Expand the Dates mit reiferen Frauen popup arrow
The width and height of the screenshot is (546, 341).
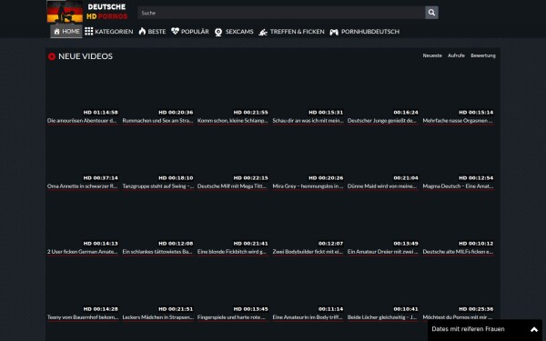(x=534, y=329)
